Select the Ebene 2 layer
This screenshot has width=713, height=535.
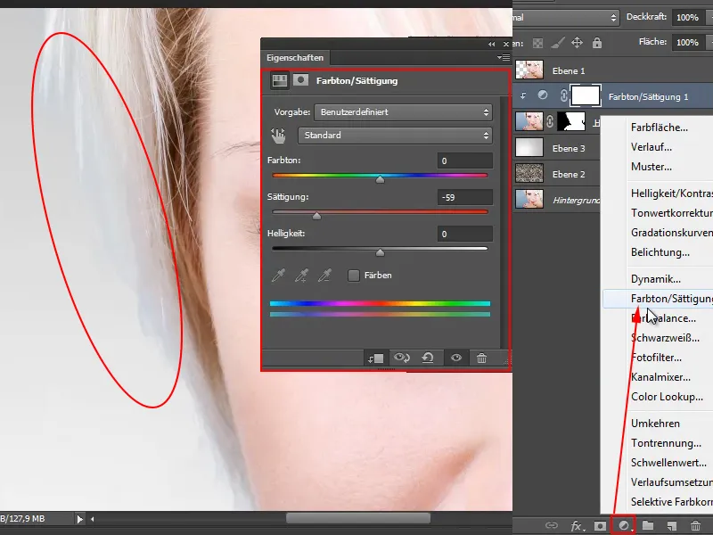[558, 174]
